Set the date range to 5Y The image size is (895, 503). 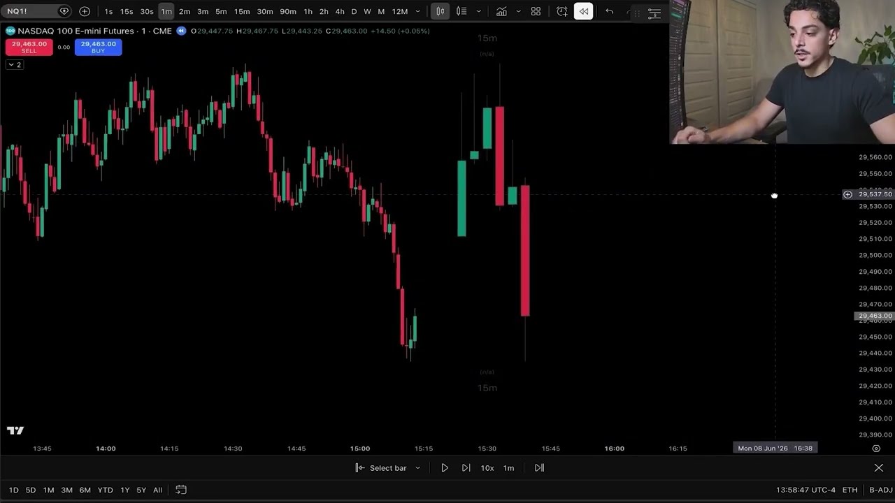141,490
